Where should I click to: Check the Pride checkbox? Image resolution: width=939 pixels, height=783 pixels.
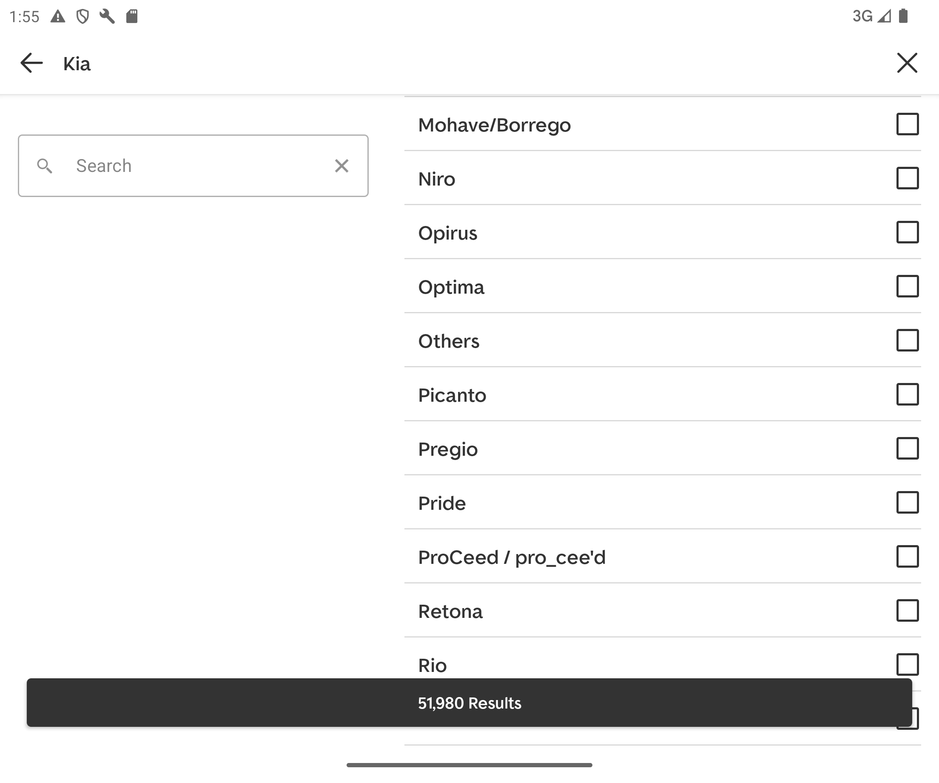(907, 502)
